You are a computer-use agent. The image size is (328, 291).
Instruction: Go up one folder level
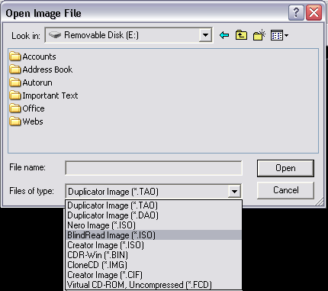coord(241,35)
